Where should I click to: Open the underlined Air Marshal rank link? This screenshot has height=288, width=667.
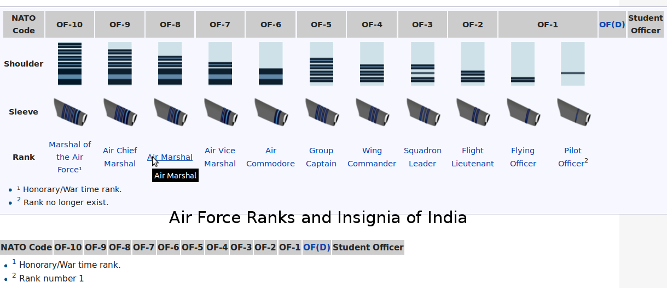click(170, 157)
